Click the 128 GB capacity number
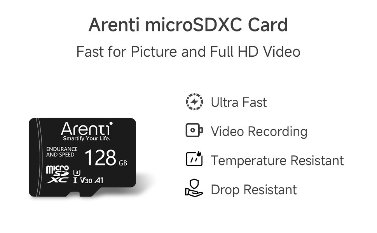 click(x=106, y=158)
